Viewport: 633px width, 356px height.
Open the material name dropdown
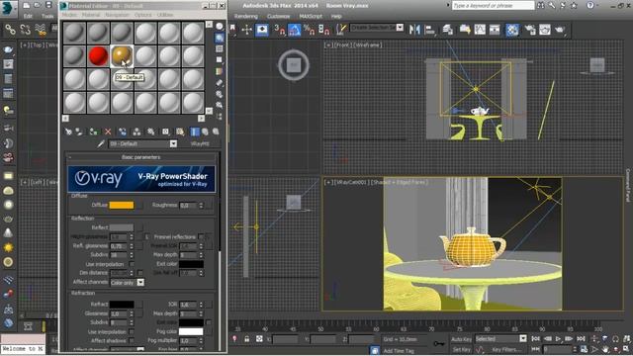click(173, 143)
